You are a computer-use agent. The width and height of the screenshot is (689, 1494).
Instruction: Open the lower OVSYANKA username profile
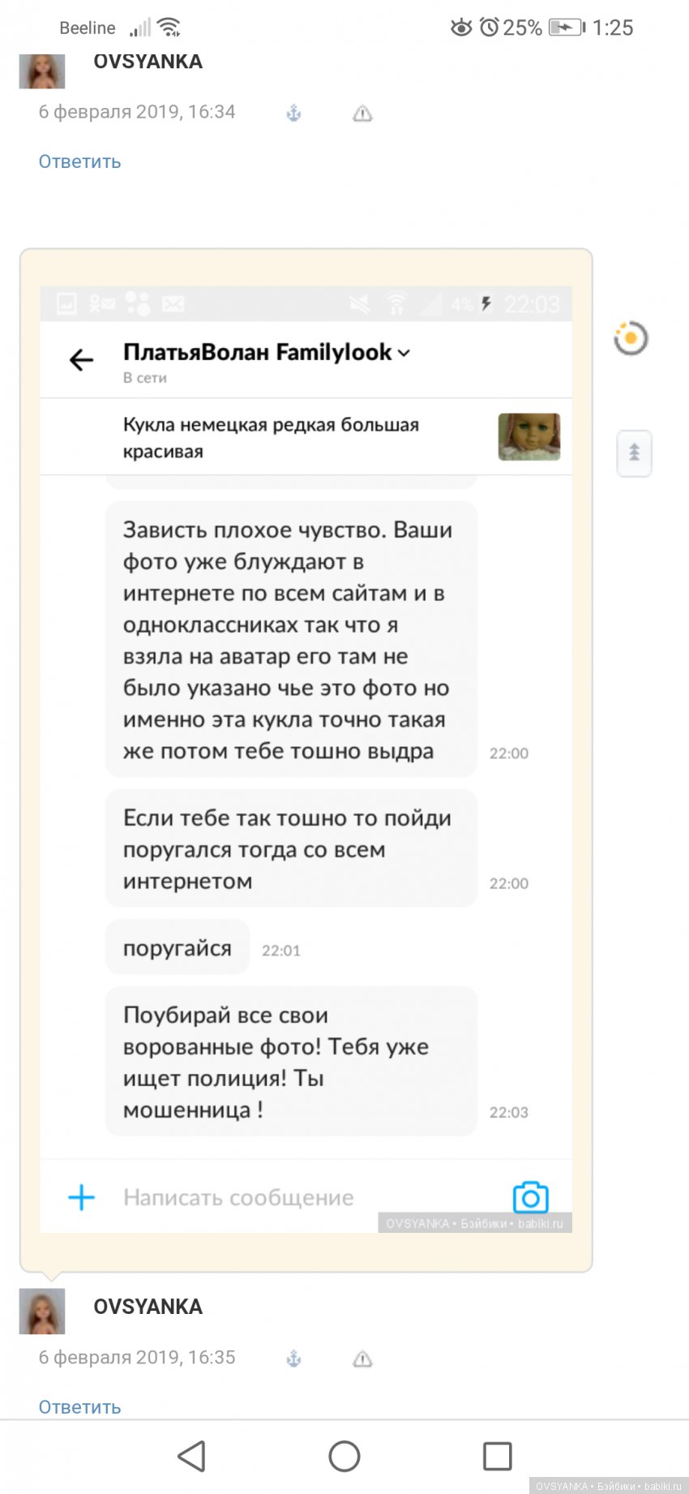(x=148, y=1307)
